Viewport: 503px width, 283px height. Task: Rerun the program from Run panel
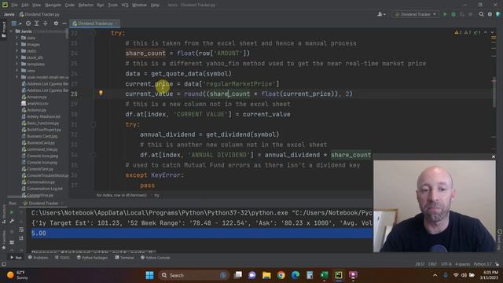(12, 212)
